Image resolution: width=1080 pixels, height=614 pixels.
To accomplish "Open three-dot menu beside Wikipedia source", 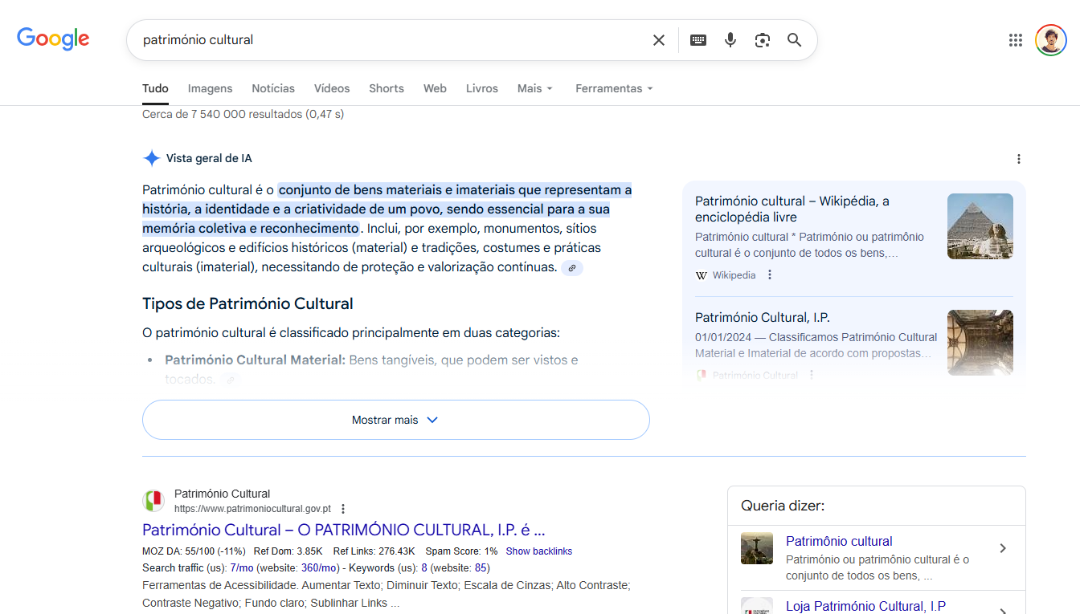I will coord(770,275).
